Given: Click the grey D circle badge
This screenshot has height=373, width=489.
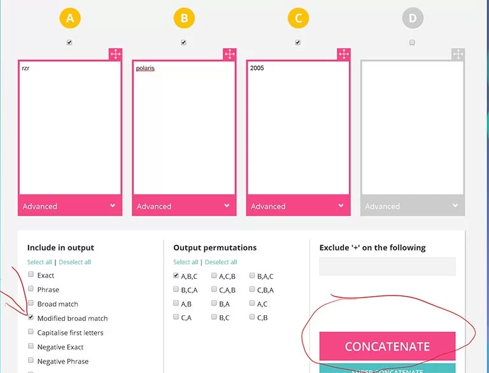Looking at the screenshot, I should pos(413,18).
